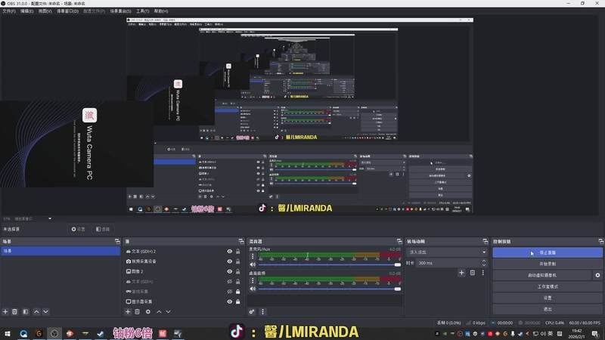Open advanced audio properties gears icon in mixer
Screen dimensions: 605x340
click(x=252, y=311)
